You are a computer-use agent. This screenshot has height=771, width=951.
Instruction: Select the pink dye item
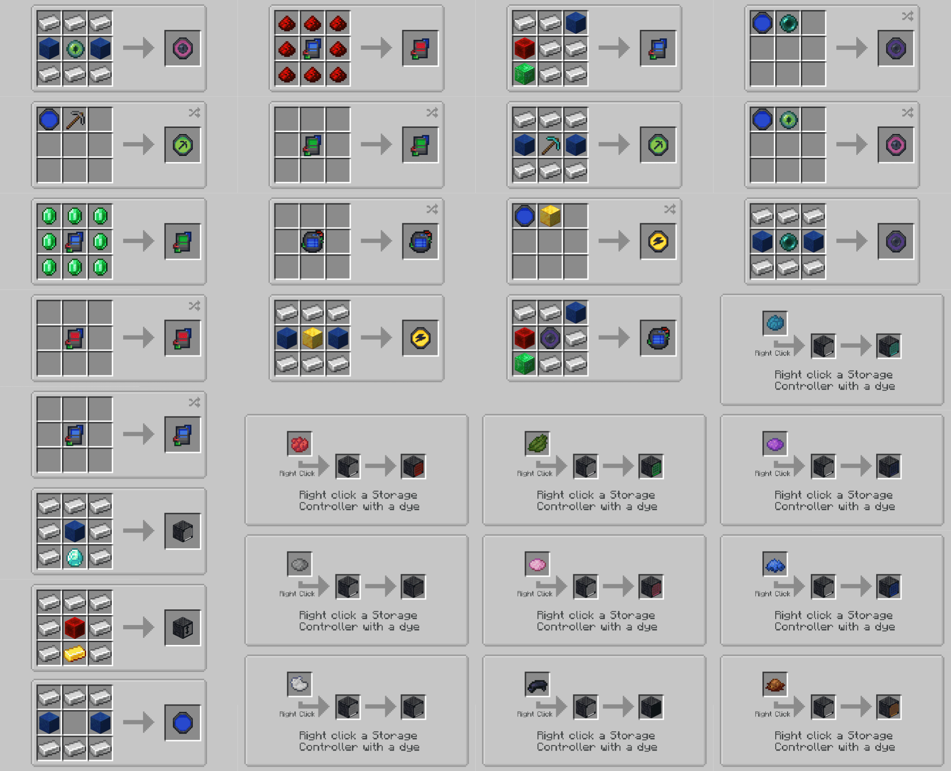coord(537,564)
